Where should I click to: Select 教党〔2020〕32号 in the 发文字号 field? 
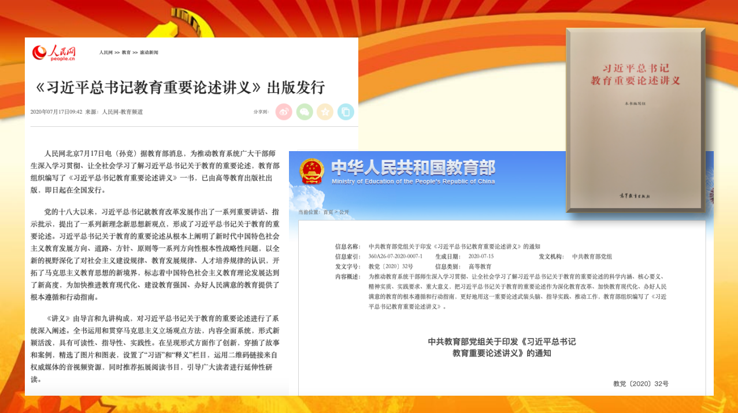(391, 266)
